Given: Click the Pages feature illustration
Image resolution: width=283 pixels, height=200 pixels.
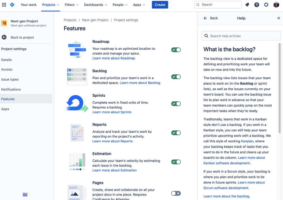Looking at the screenshot, I should point(77,192).
